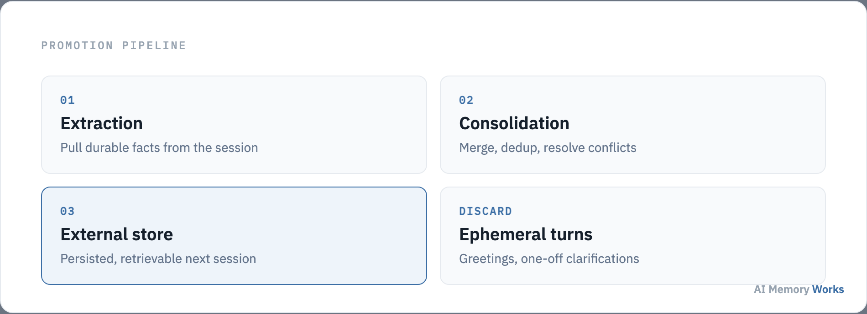Click 'Merge, dedup, resolve conflicts' description

point(548,148)
